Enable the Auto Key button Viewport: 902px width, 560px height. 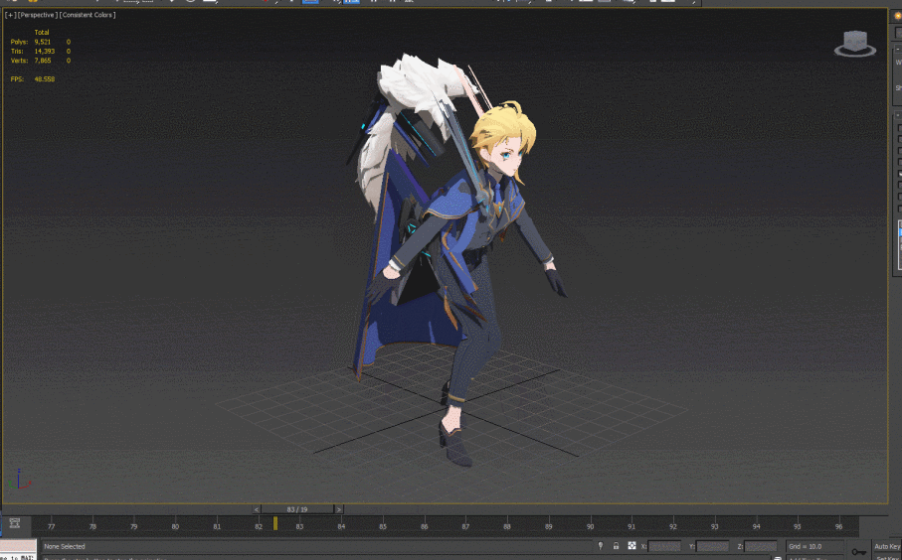[886, 546]
